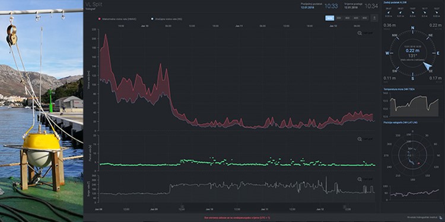The width and height of the screenshot is (445, 222).
Task: Click the 0.11 m value below compass
Action: [x=389, y=78]
